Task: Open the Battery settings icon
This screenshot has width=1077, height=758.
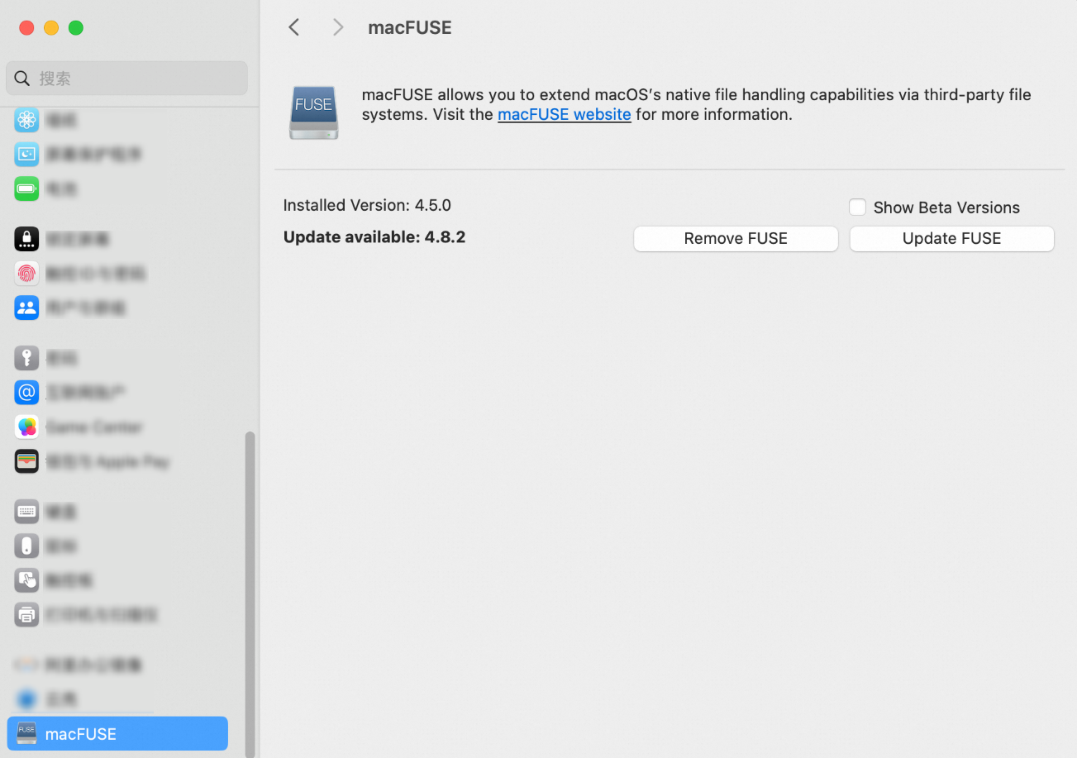Action: pos(26,188)
